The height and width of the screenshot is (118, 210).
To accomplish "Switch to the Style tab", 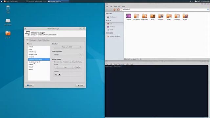I will (x=27, y=40).
